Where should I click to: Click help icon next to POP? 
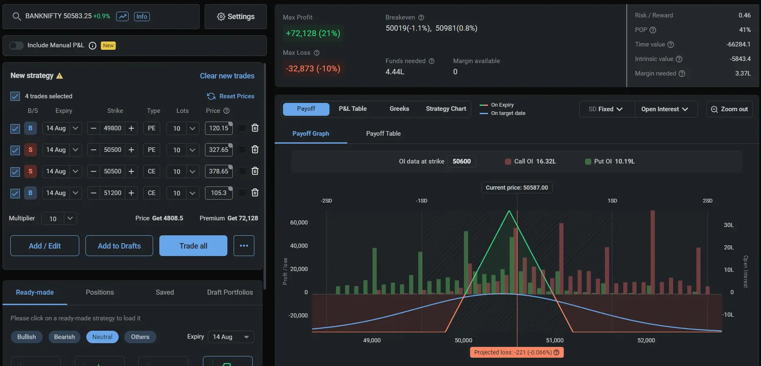(x=653, y=30)
